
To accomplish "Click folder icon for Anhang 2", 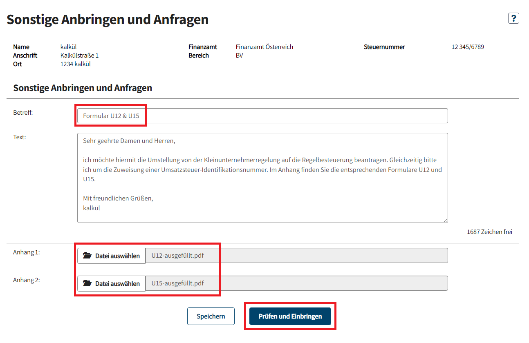I will tap(87, 283).
